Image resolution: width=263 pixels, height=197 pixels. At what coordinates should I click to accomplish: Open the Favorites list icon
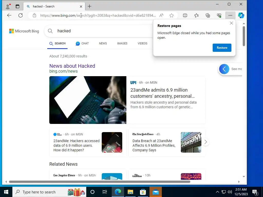tap(196, 15)
